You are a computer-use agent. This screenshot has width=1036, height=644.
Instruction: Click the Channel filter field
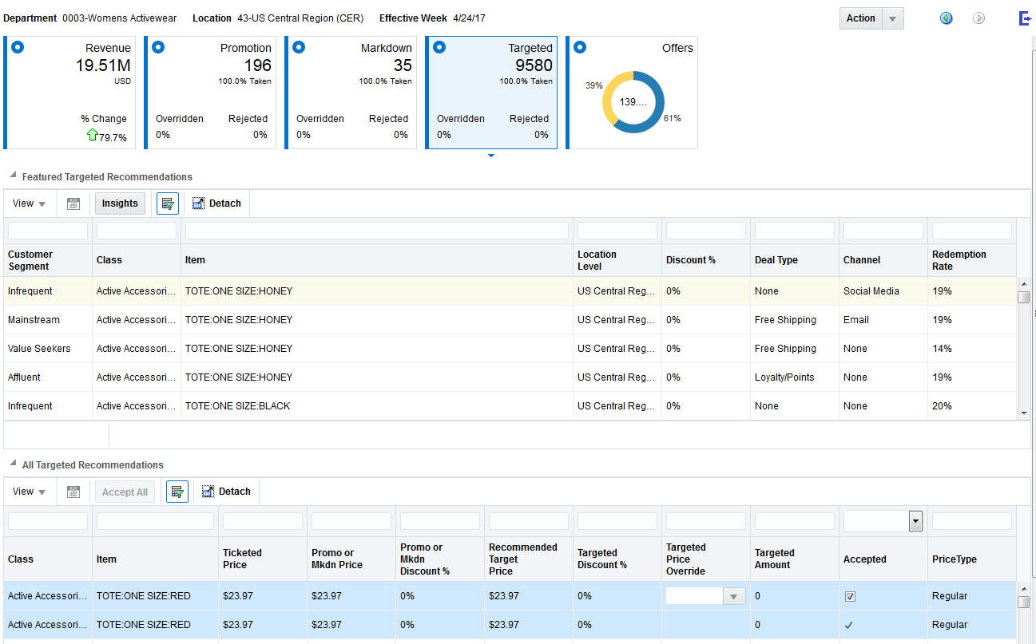[x=883, y=231]
